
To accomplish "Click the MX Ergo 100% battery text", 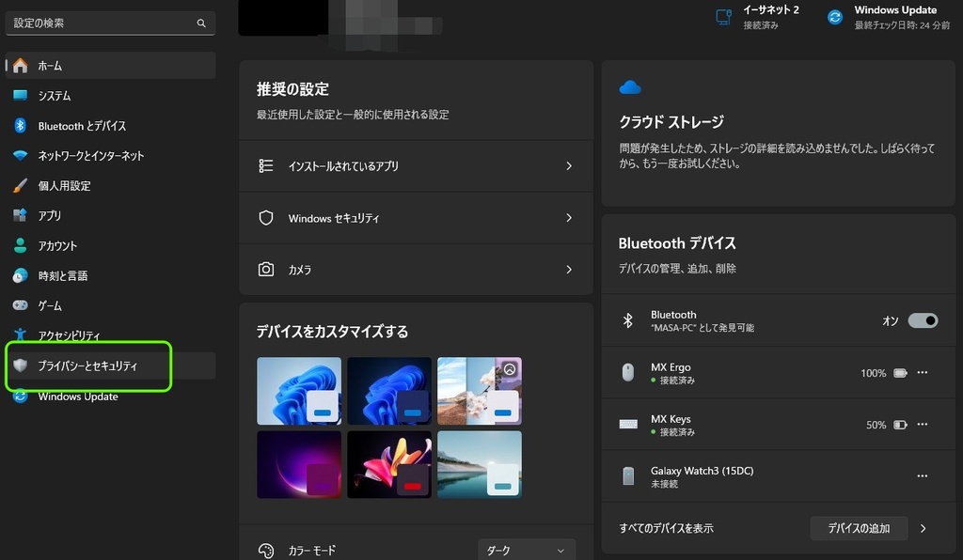I will point(874,373).
